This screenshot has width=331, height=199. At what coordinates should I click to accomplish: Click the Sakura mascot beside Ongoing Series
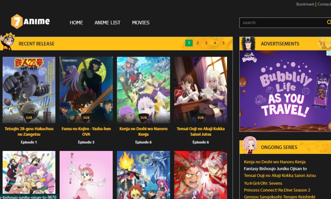(250, 145)
